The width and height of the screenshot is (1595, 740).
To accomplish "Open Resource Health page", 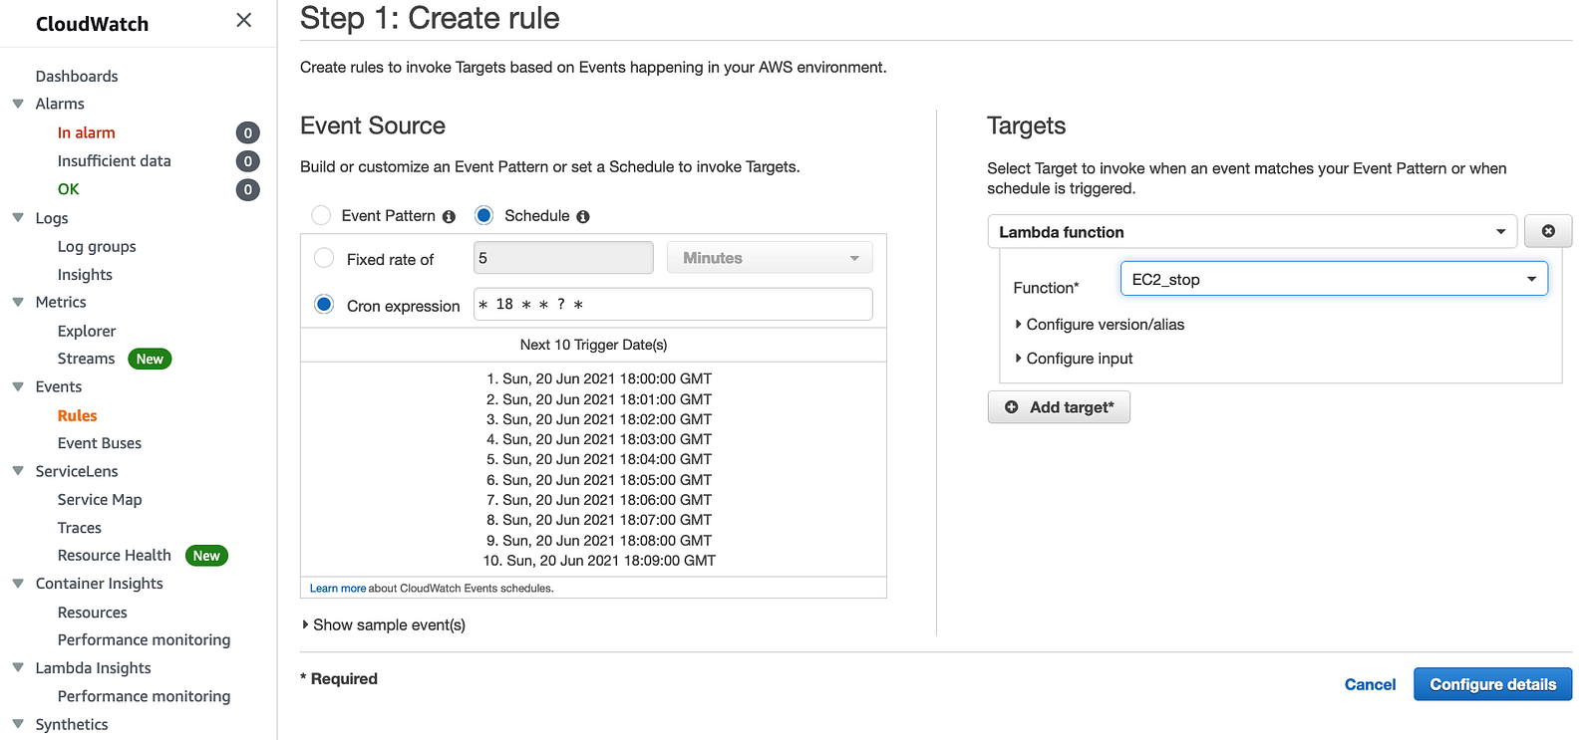I will point(115,556).
